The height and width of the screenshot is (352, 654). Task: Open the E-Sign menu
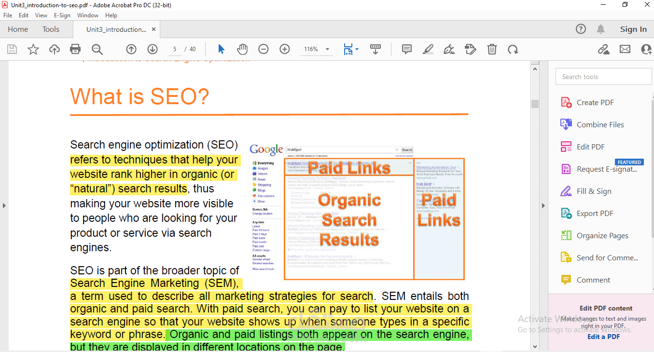[x=62, y=15]
